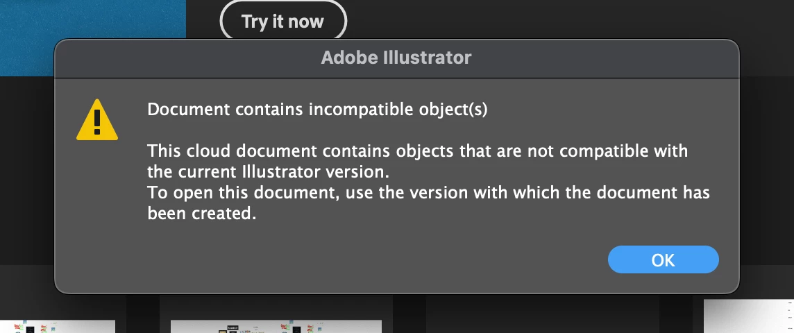Click the Try it now button
Screen dimensions: 794x333
[x=283, y=22]
